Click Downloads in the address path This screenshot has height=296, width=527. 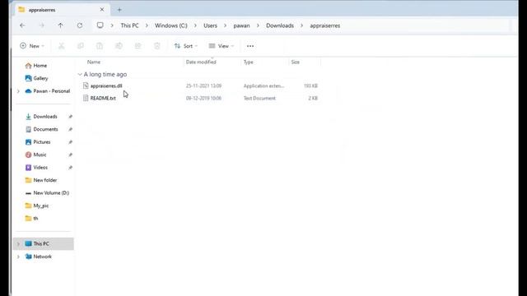(280, 25)
